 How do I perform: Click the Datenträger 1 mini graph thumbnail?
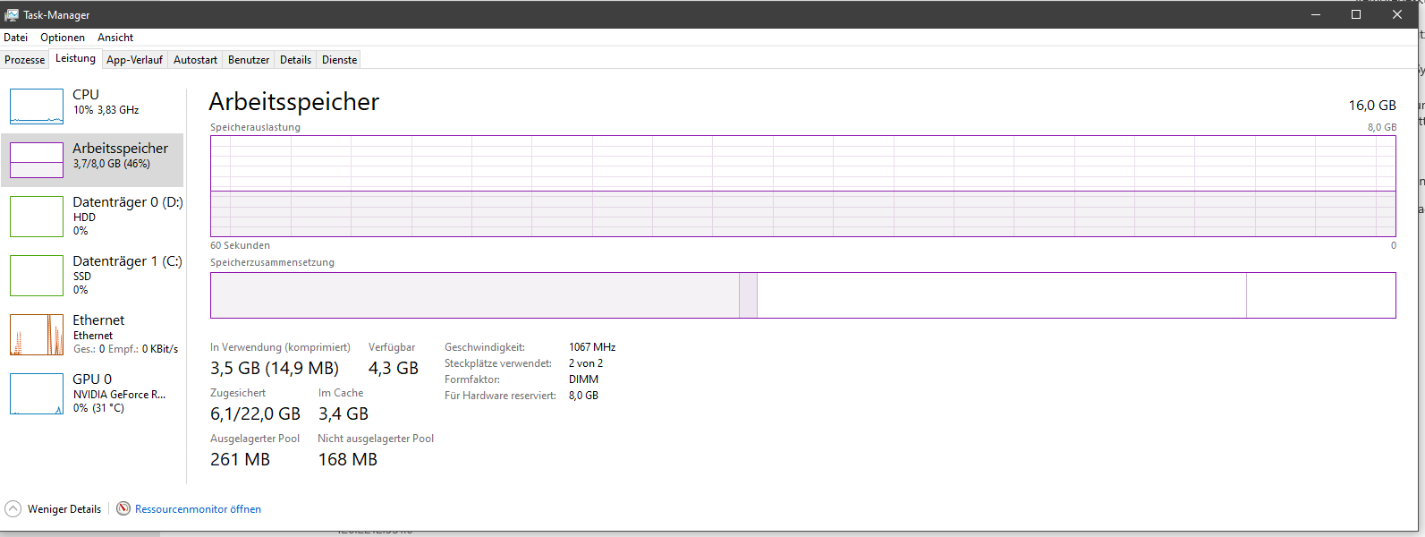37,276
